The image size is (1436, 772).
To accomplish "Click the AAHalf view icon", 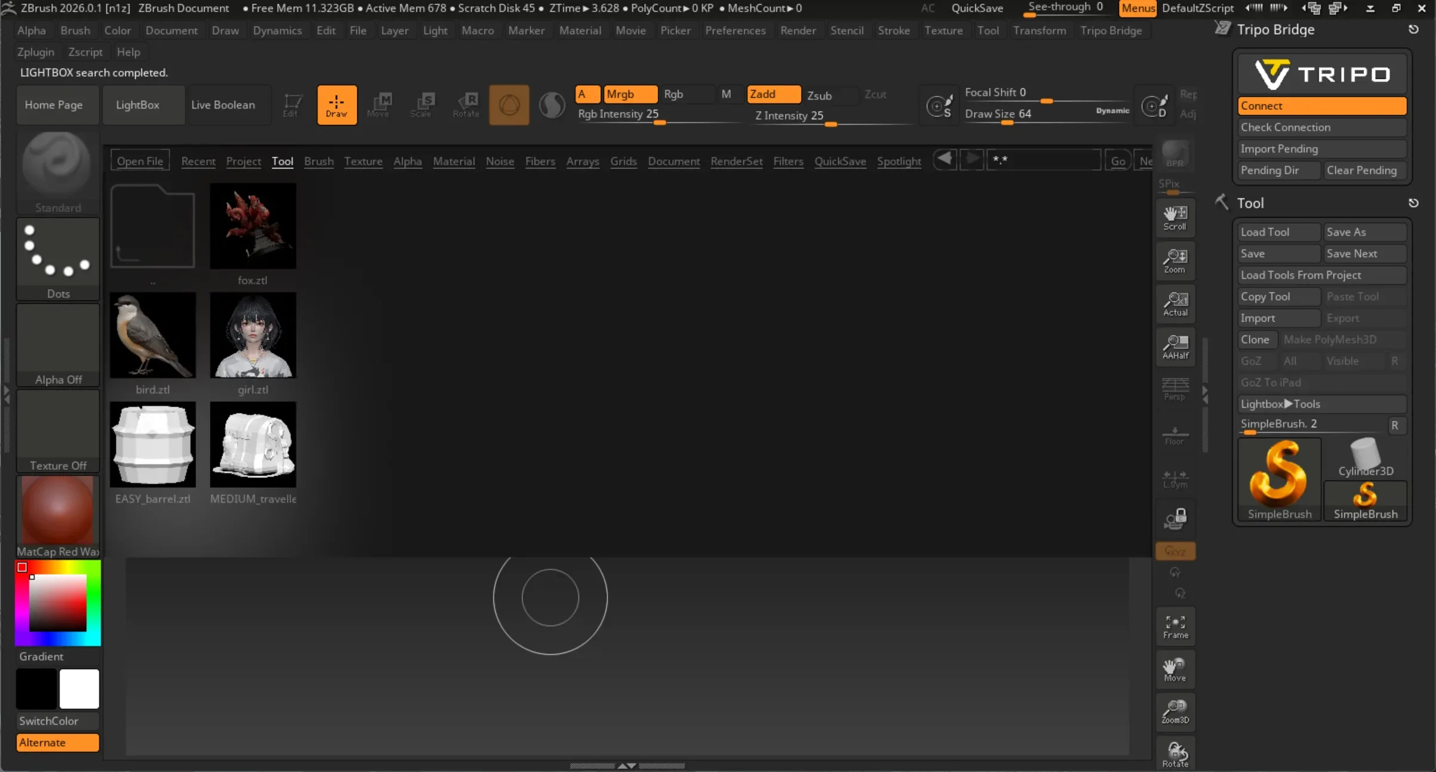I will coord(1175,346).
